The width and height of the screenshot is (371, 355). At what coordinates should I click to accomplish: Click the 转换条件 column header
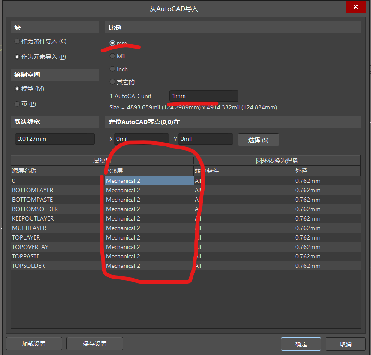pos(244,171)
